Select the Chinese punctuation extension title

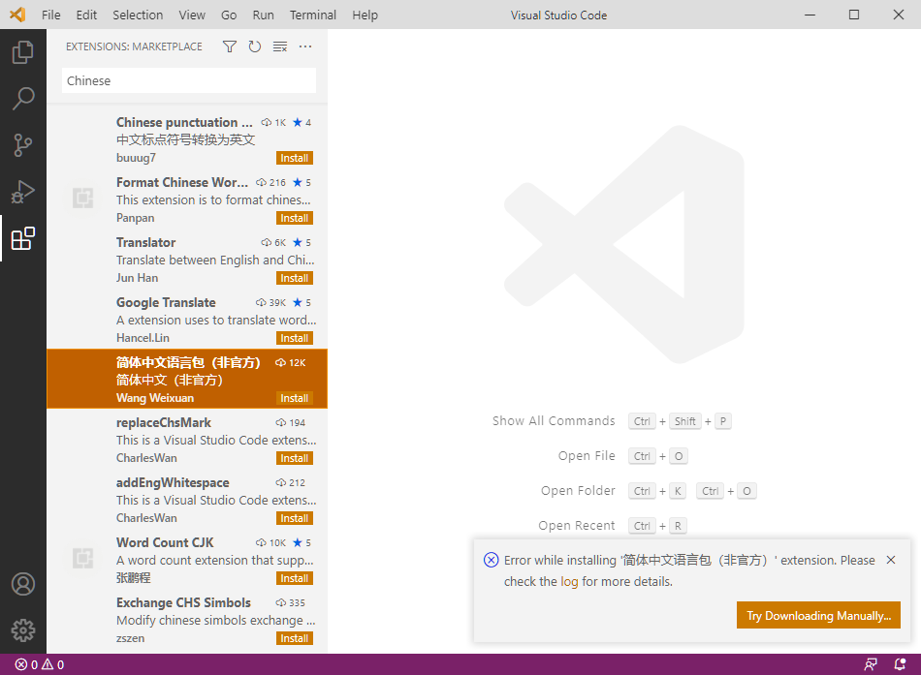184,122
